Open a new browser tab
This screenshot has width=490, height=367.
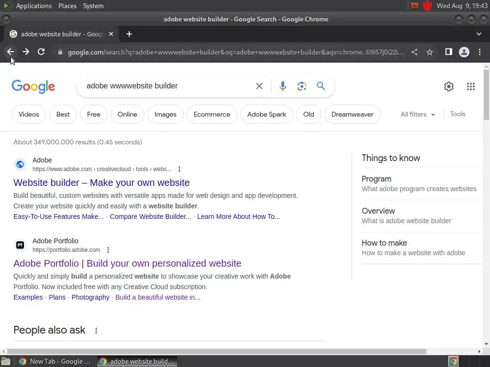pyautogui.click(x=129, y=34)
